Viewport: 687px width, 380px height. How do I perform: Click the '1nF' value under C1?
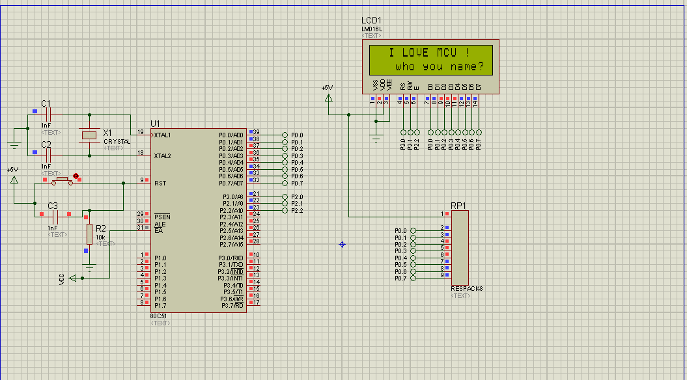pos(46,125)
